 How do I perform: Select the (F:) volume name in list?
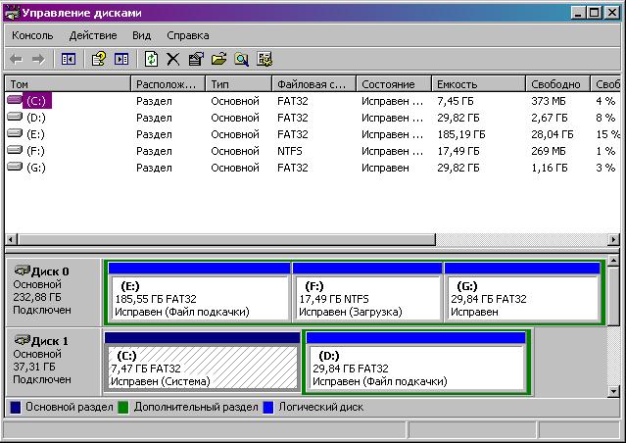36,151
